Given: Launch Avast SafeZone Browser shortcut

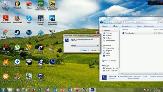Looking at the screenshot, I should pos(6,78).
